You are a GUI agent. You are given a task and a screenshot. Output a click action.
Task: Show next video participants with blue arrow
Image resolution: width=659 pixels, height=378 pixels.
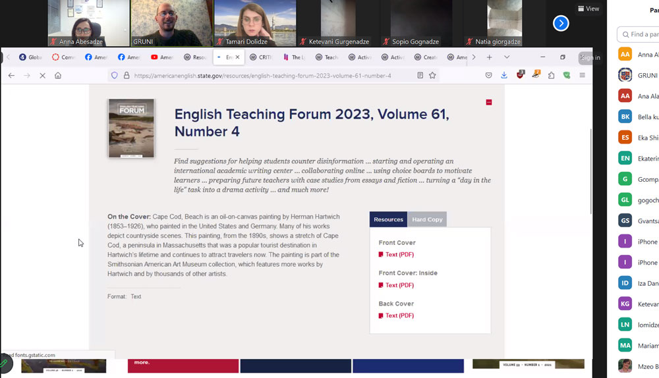pos(561,24)
